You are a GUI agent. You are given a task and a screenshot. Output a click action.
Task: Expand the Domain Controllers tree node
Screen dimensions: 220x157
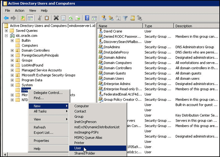coord(12,51)
